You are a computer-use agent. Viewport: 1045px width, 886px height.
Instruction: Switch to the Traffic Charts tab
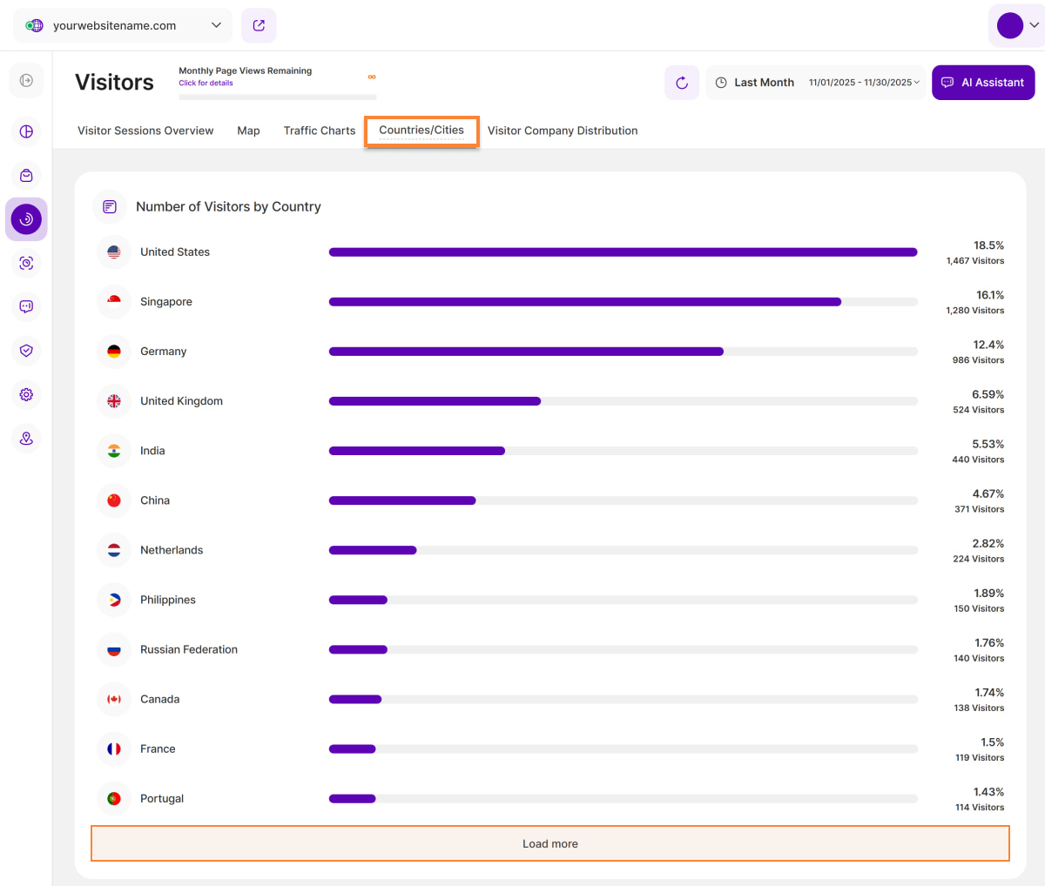320,131
